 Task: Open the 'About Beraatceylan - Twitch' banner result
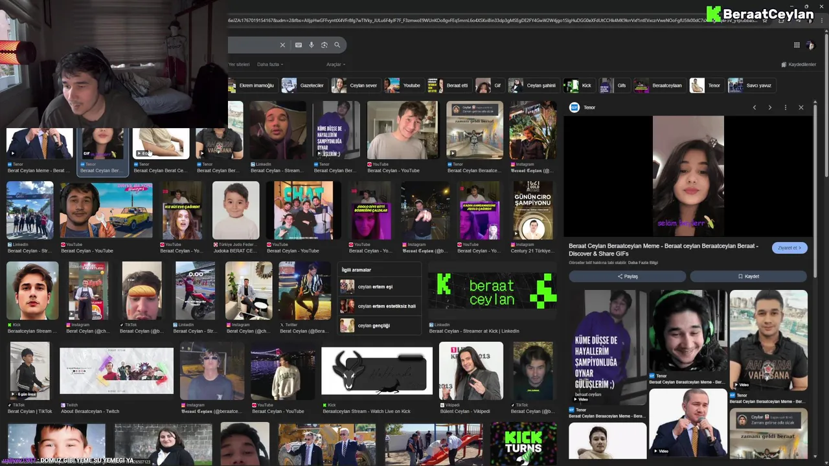click(x=117, y=372)
